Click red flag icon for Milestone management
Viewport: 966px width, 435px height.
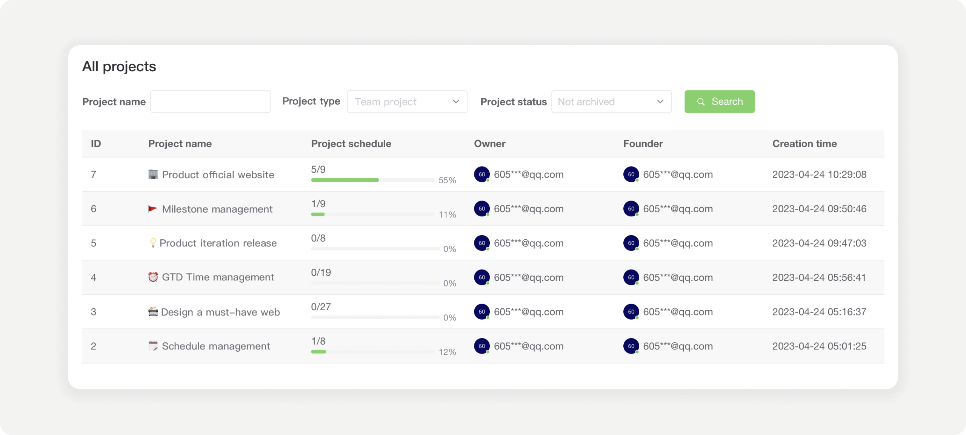pyautogui.click(x=152, y=209)
